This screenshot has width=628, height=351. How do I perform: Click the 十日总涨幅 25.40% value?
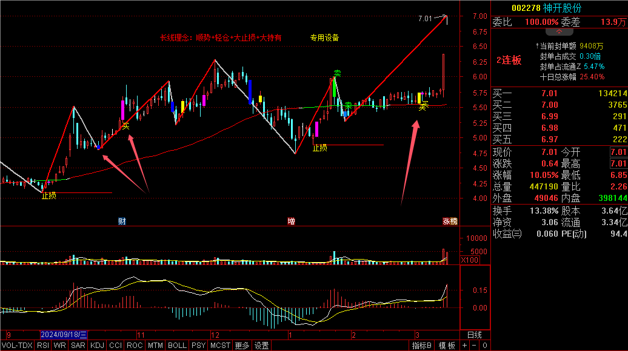point(592,77)
